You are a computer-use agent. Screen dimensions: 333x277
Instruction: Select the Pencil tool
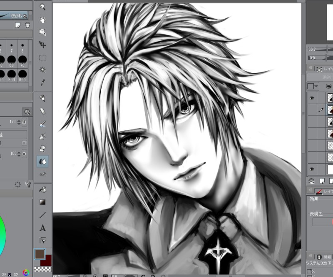[43, 111]
